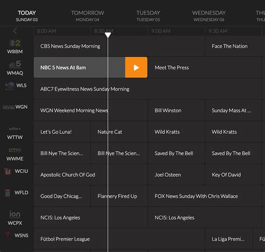
Task: Open Key Of David program
Action: (233, 175)
